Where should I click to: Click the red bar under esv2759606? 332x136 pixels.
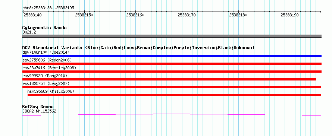click(x=172, y=64)
